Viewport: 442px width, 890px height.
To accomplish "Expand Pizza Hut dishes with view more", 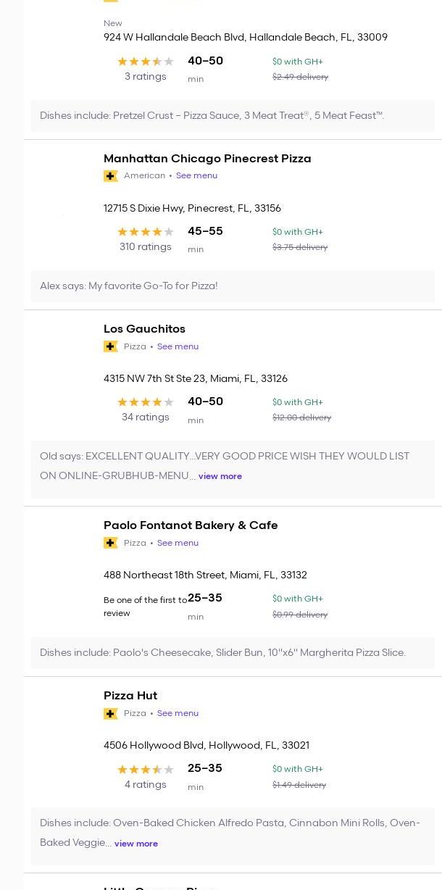I will [136, 844].
